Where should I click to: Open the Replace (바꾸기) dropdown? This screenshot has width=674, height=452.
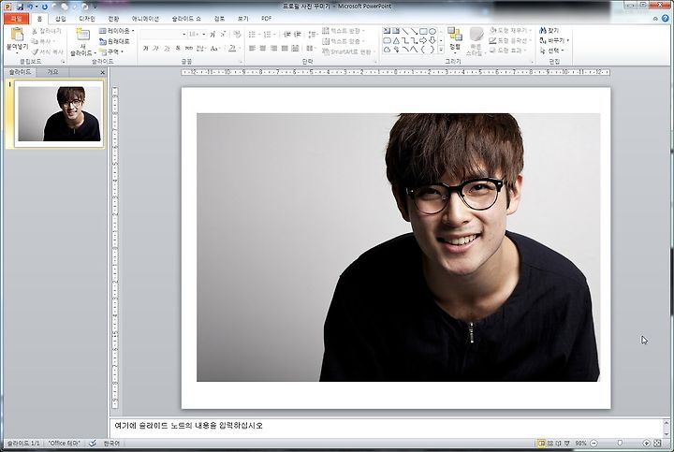point(554,40)
